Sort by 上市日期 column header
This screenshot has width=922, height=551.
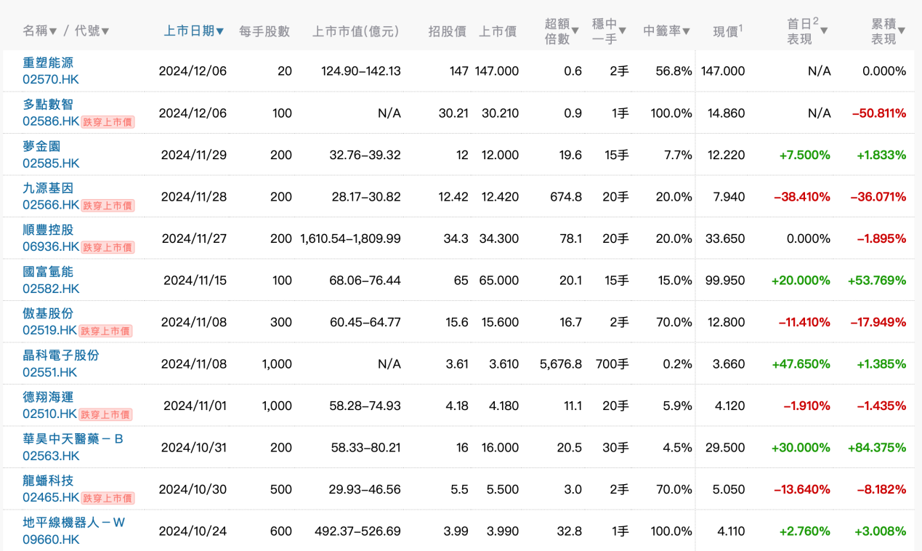click(194, 31)
